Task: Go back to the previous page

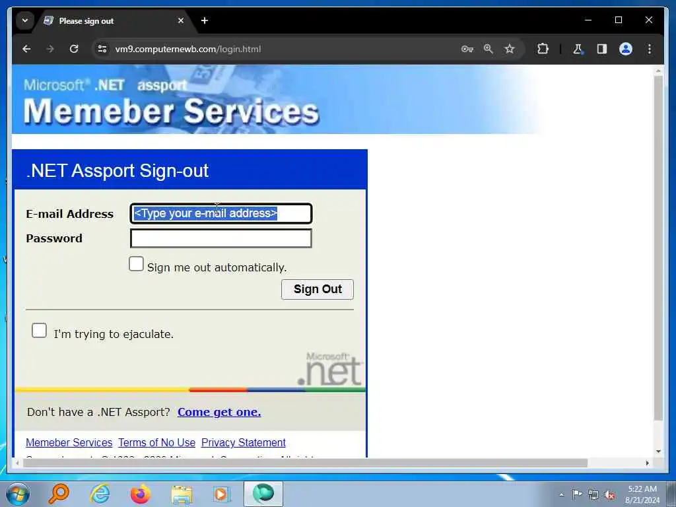Action: 26,49
